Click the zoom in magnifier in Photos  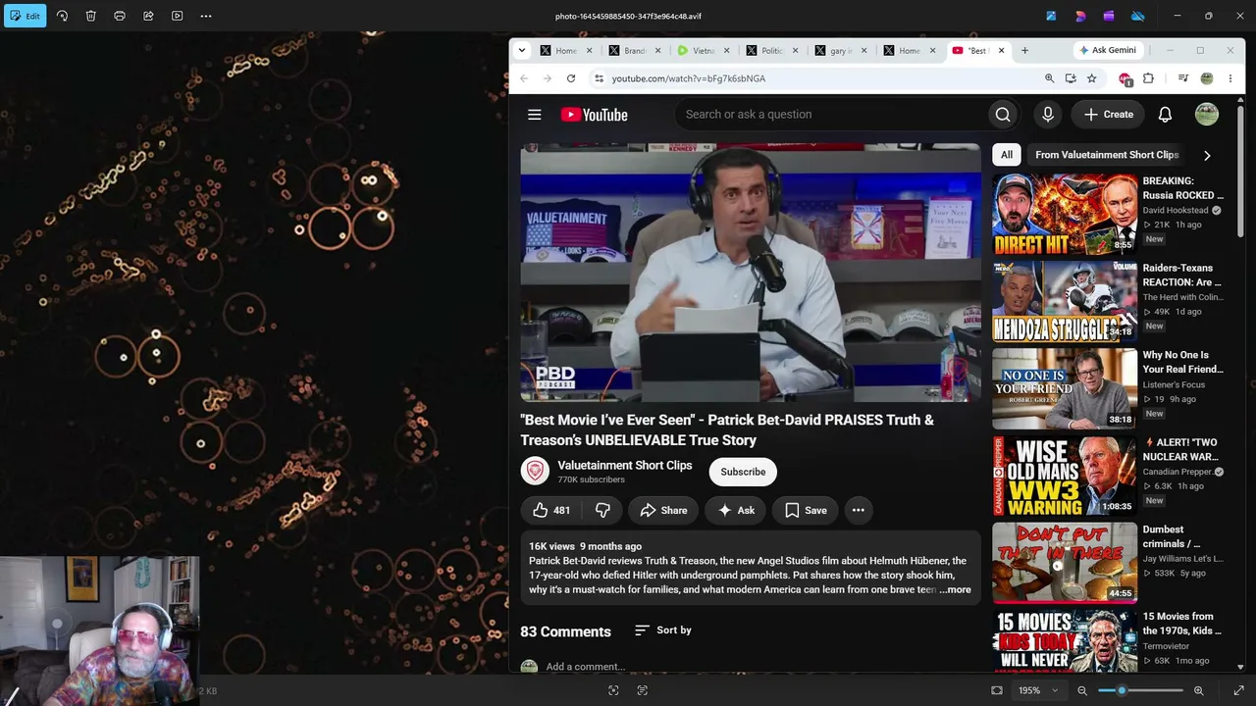1198,690
